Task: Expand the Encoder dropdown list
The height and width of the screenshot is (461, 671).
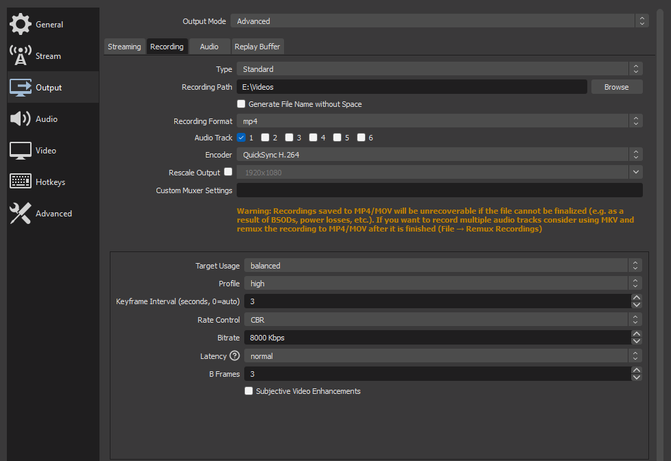Action: pos(439,155)
